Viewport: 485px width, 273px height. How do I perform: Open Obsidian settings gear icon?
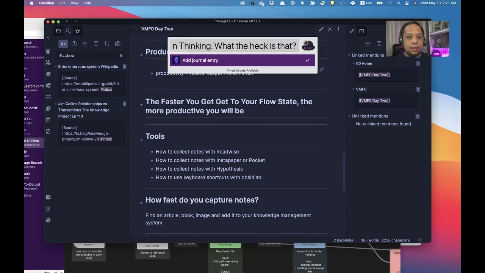click(x=48, y=220)
